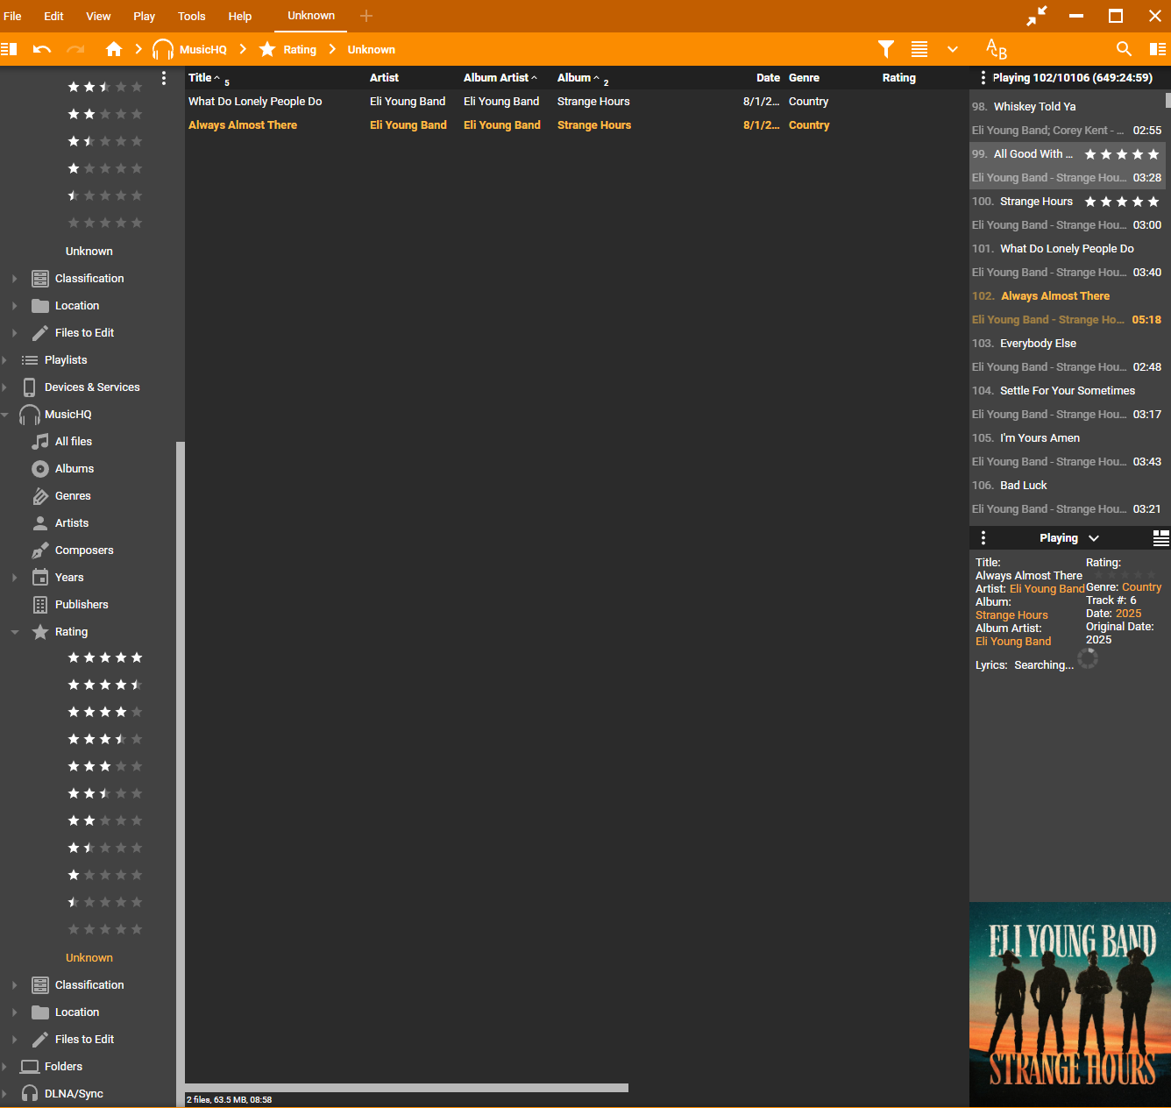The height and width of the screenshot is (1108, 1171).
Task: Set five-star rating for Always Almost There
Action: tap(1152, 575)
